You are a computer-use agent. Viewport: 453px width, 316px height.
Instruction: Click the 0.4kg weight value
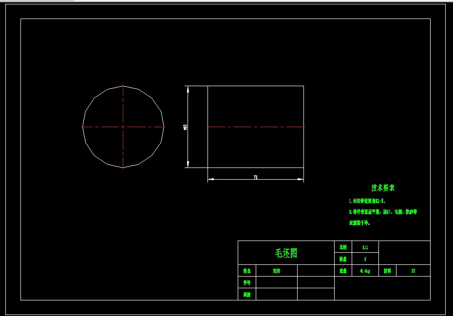365,271
